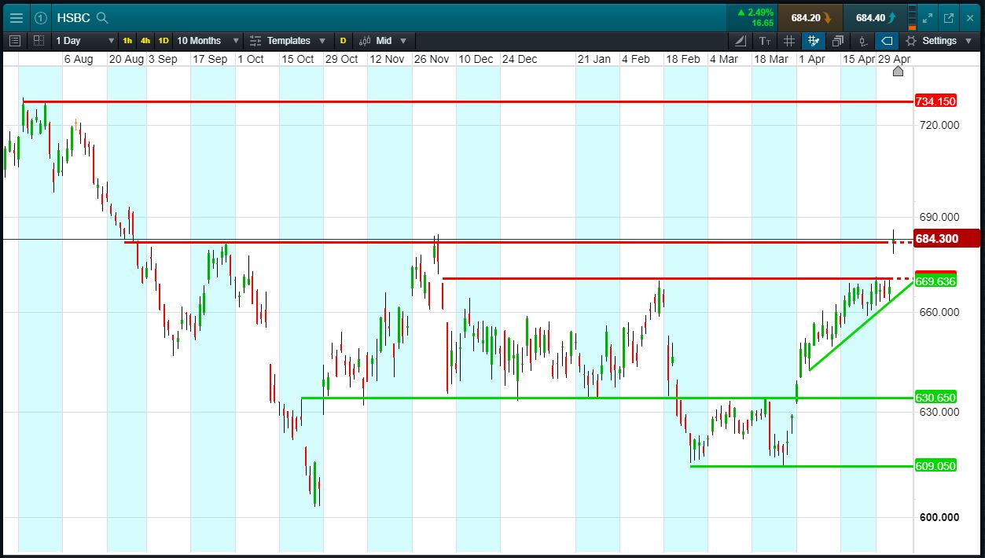Click the 21 Jan date label
Viewport: 985px width, 558px height.
(x=594, y=59)
